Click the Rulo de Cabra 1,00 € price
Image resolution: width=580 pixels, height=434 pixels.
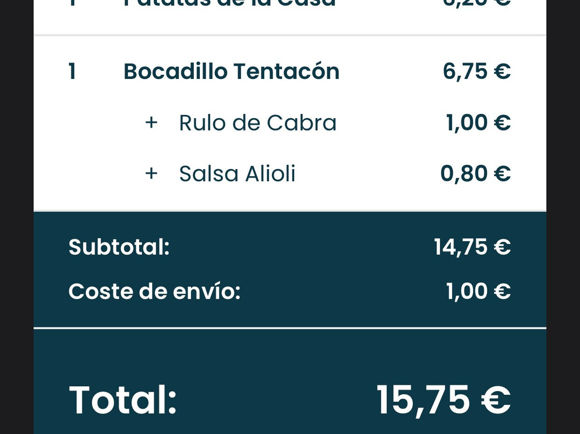(478, 123)
